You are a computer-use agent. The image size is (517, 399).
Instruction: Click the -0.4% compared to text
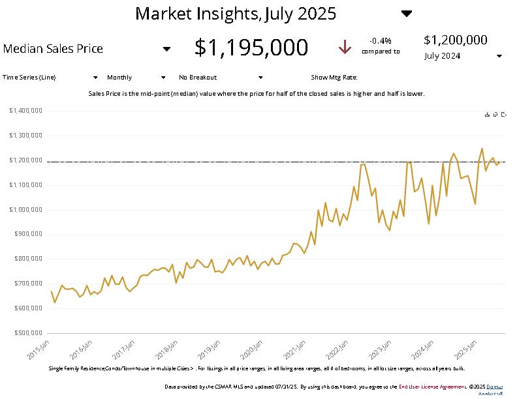(381, 46)
